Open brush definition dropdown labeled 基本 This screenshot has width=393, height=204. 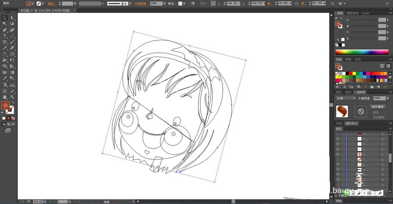130,4
